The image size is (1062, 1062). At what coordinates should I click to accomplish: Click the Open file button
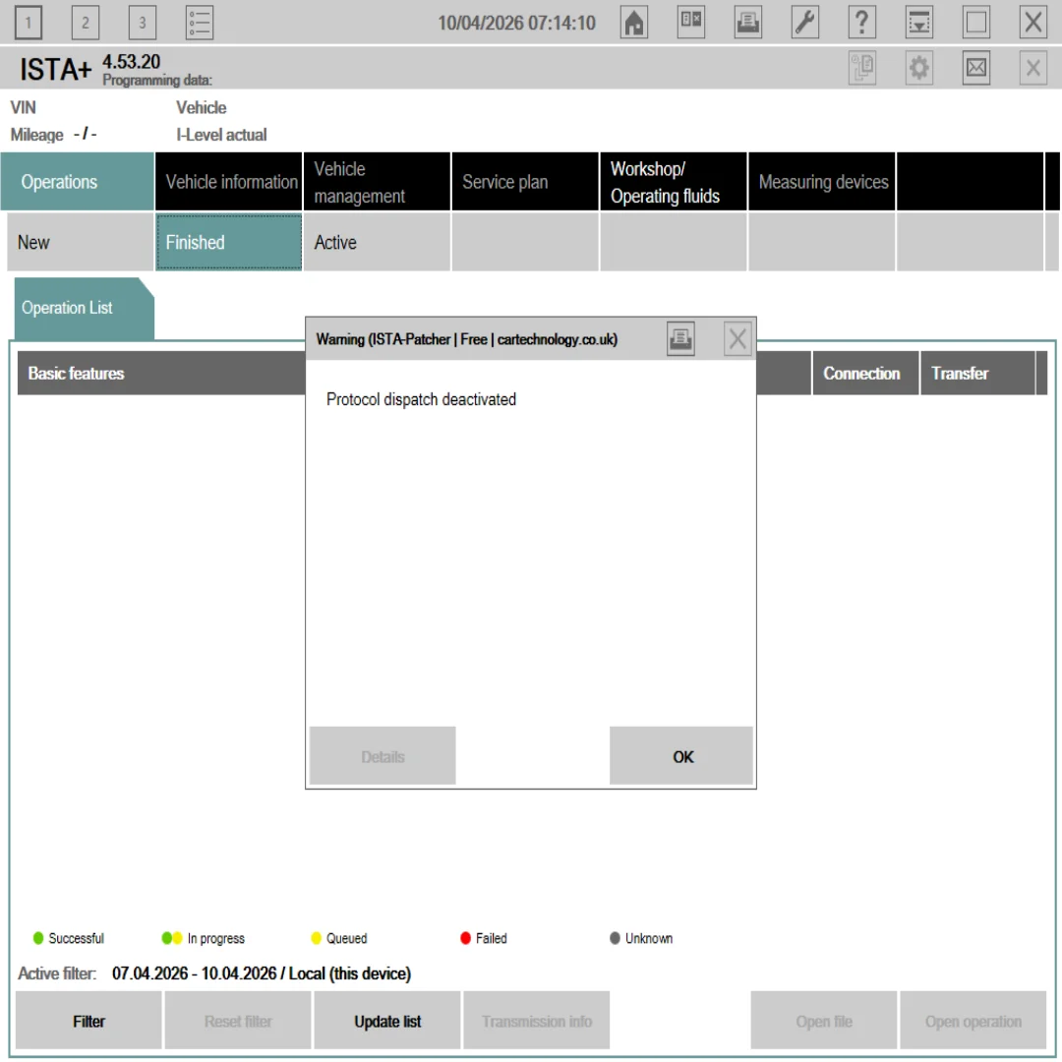(824, 1021)
